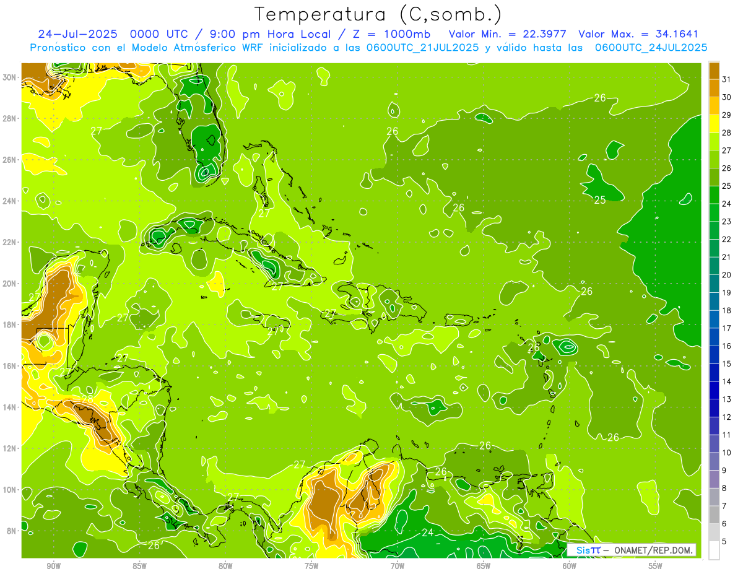Click the map title 'Temperatura (C,somb.)'
Image resolution: width=743 pixels, height=574 pixels.
(x=378, y=14)
